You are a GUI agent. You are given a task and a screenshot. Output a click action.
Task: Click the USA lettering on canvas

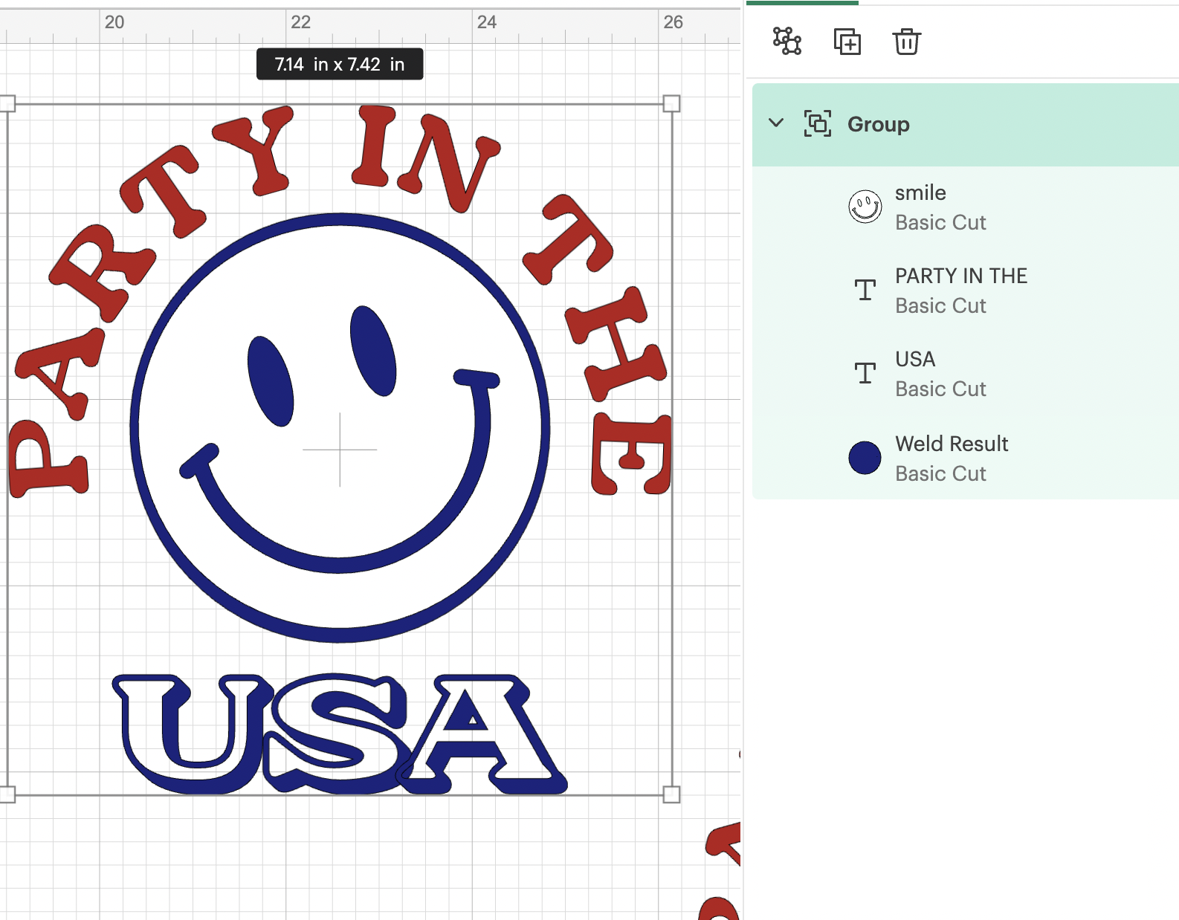coord(340,734)
